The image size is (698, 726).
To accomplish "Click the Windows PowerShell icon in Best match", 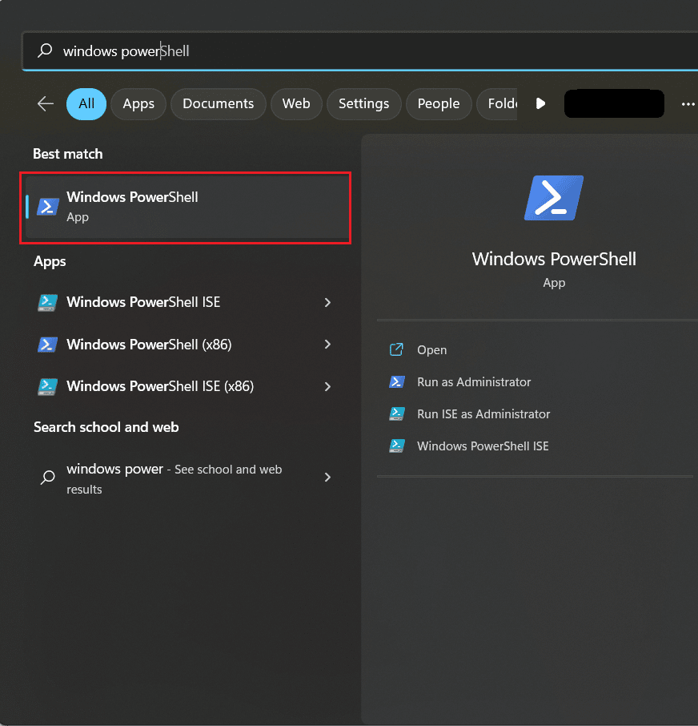I will (48, 207).
